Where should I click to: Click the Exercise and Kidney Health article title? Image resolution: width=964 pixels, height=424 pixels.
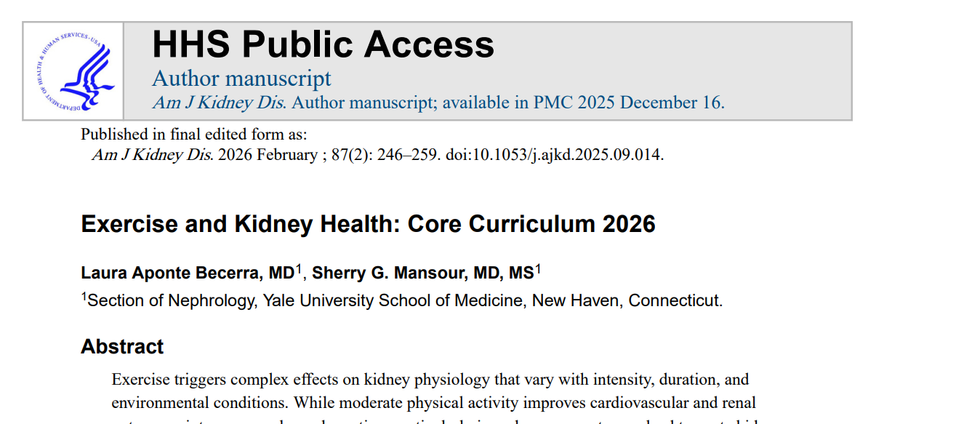368,224
